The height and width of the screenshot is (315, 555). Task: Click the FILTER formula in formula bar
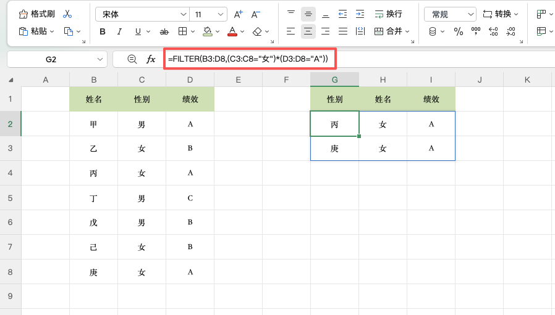(248, 59)
